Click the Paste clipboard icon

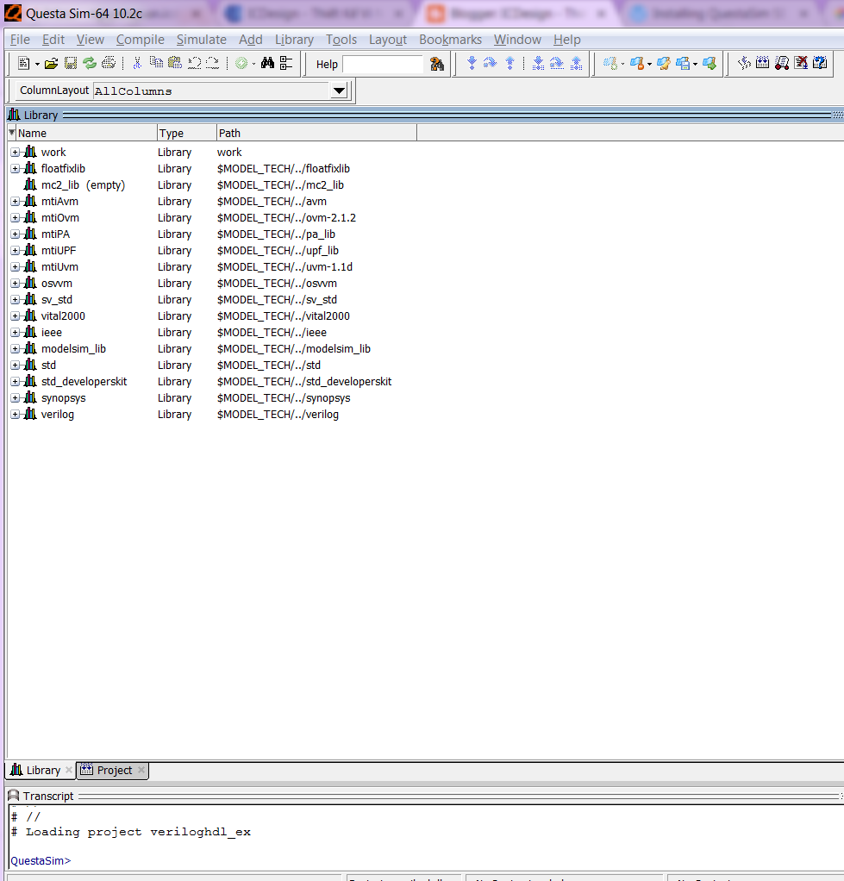[175, 62]
